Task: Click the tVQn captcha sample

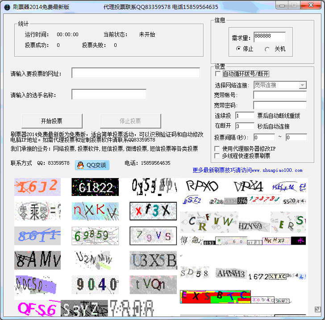Action: (x=153, y=285)
